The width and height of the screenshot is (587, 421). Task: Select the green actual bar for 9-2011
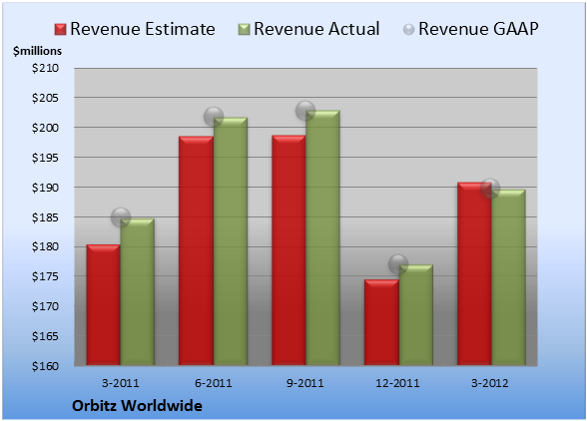322,237
